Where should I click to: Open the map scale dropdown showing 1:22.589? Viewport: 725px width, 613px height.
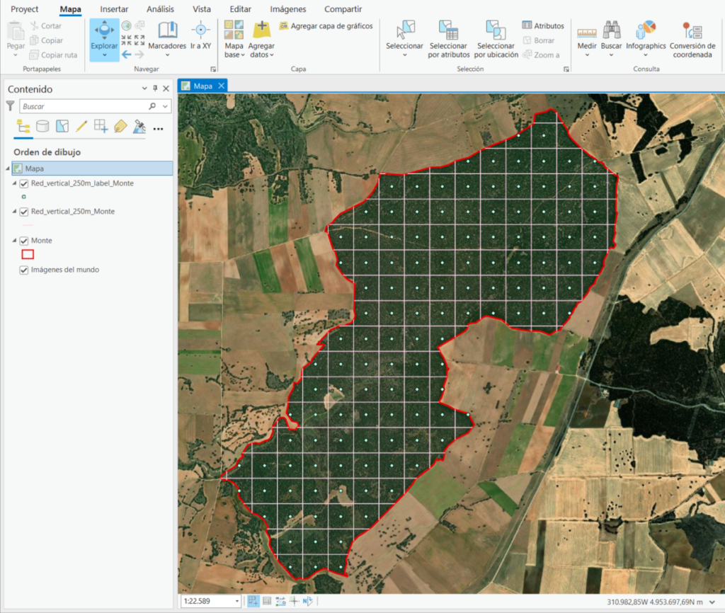[x=239, y=601]
